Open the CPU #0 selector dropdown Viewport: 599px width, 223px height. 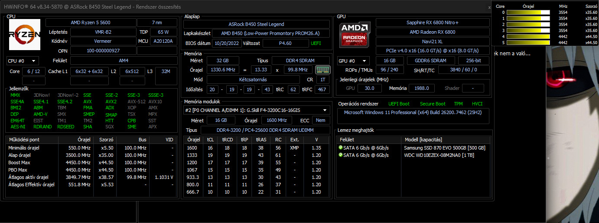(23, 61)
